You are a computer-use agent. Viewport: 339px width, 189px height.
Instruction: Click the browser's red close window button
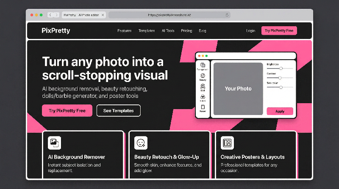click(32, 15)
